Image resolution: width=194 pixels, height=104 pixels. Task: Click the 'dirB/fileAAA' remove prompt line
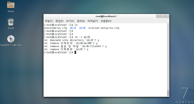(75, 46)
